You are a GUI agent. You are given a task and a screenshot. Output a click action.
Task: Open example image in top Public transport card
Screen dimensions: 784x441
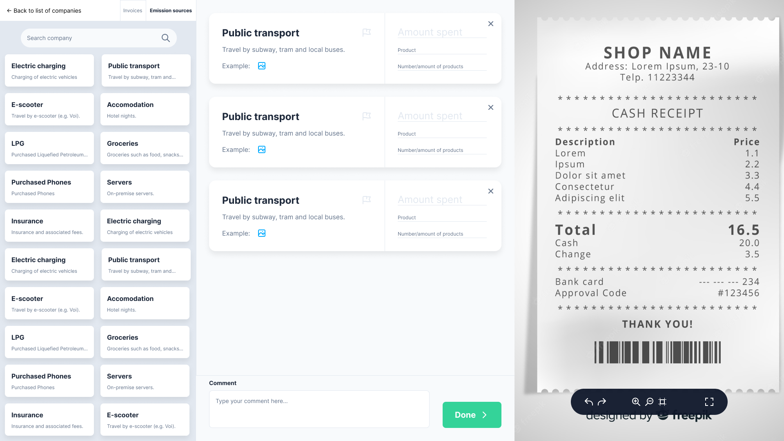pos(262,66)
